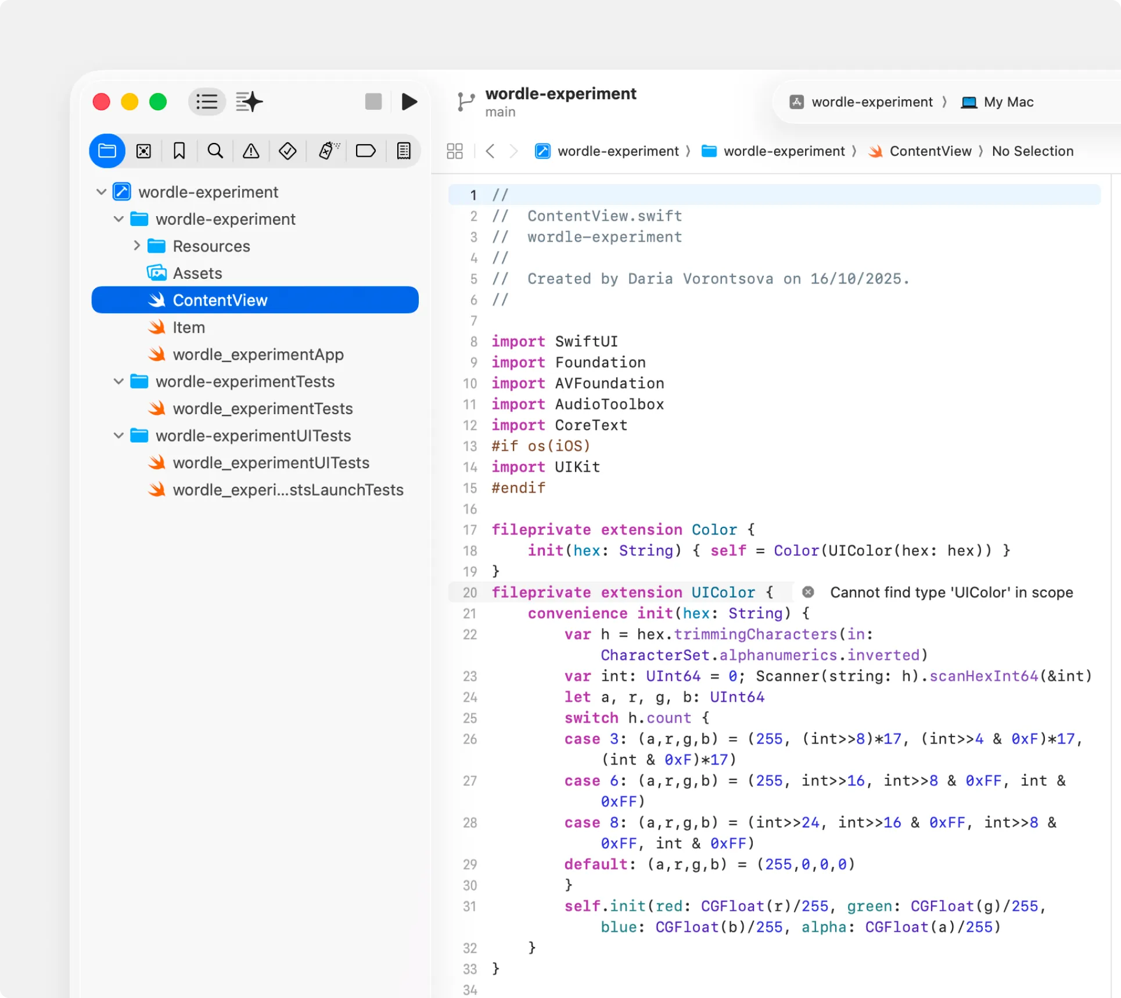This screenshot has width=1121, height=998.
Task: Click the 'import AudioToolbox' line
Action: (577, 404)
